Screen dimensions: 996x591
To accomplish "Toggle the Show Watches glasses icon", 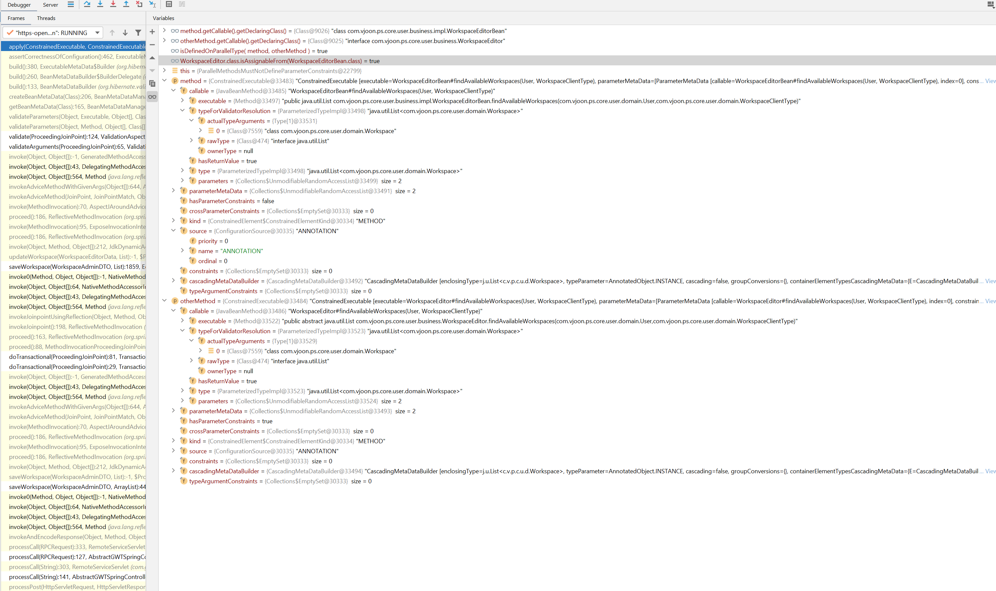I will tap(152, 97).
